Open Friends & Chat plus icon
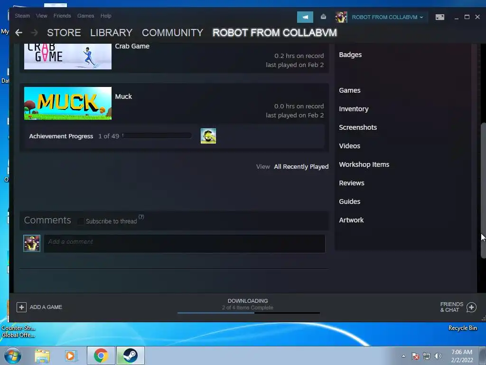This screenshot has height=365, width=486. pos(471,307)
